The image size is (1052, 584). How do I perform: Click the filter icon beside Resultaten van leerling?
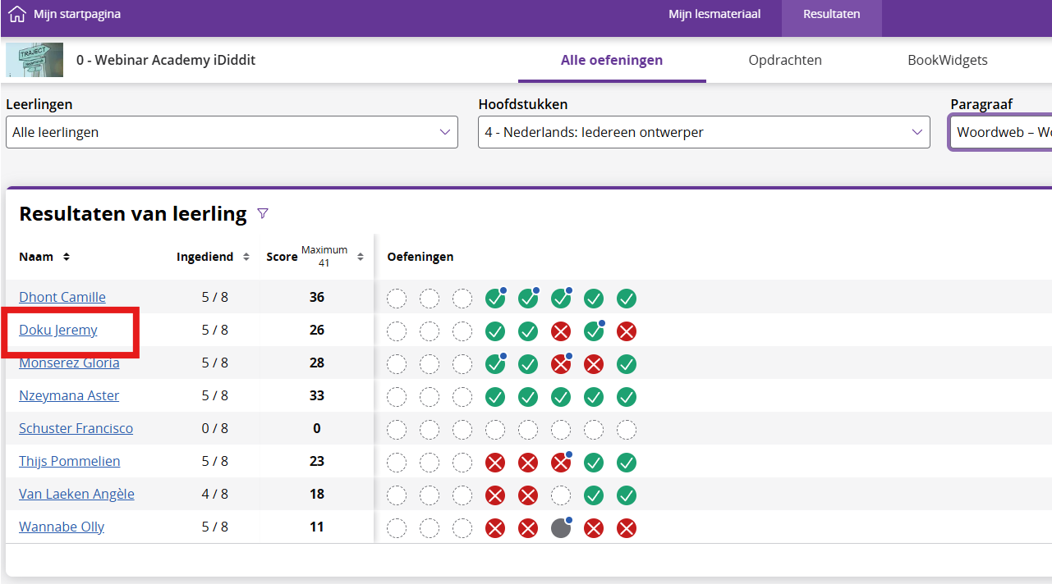coord(263,214)
